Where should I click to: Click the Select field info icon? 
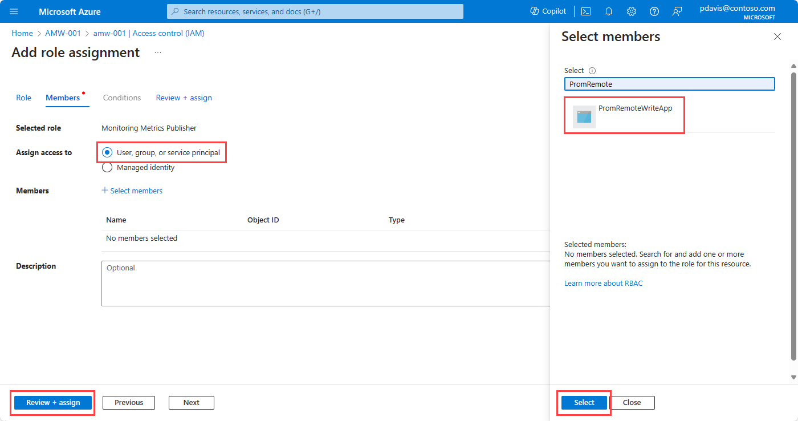[592, 71]
